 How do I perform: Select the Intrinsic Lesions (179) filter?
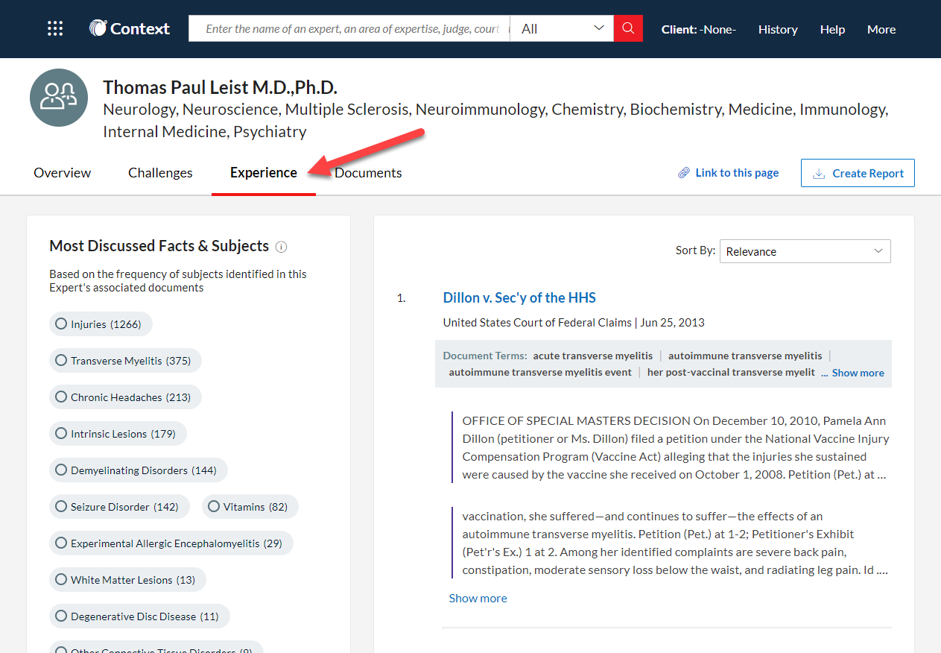coord(118,434)
